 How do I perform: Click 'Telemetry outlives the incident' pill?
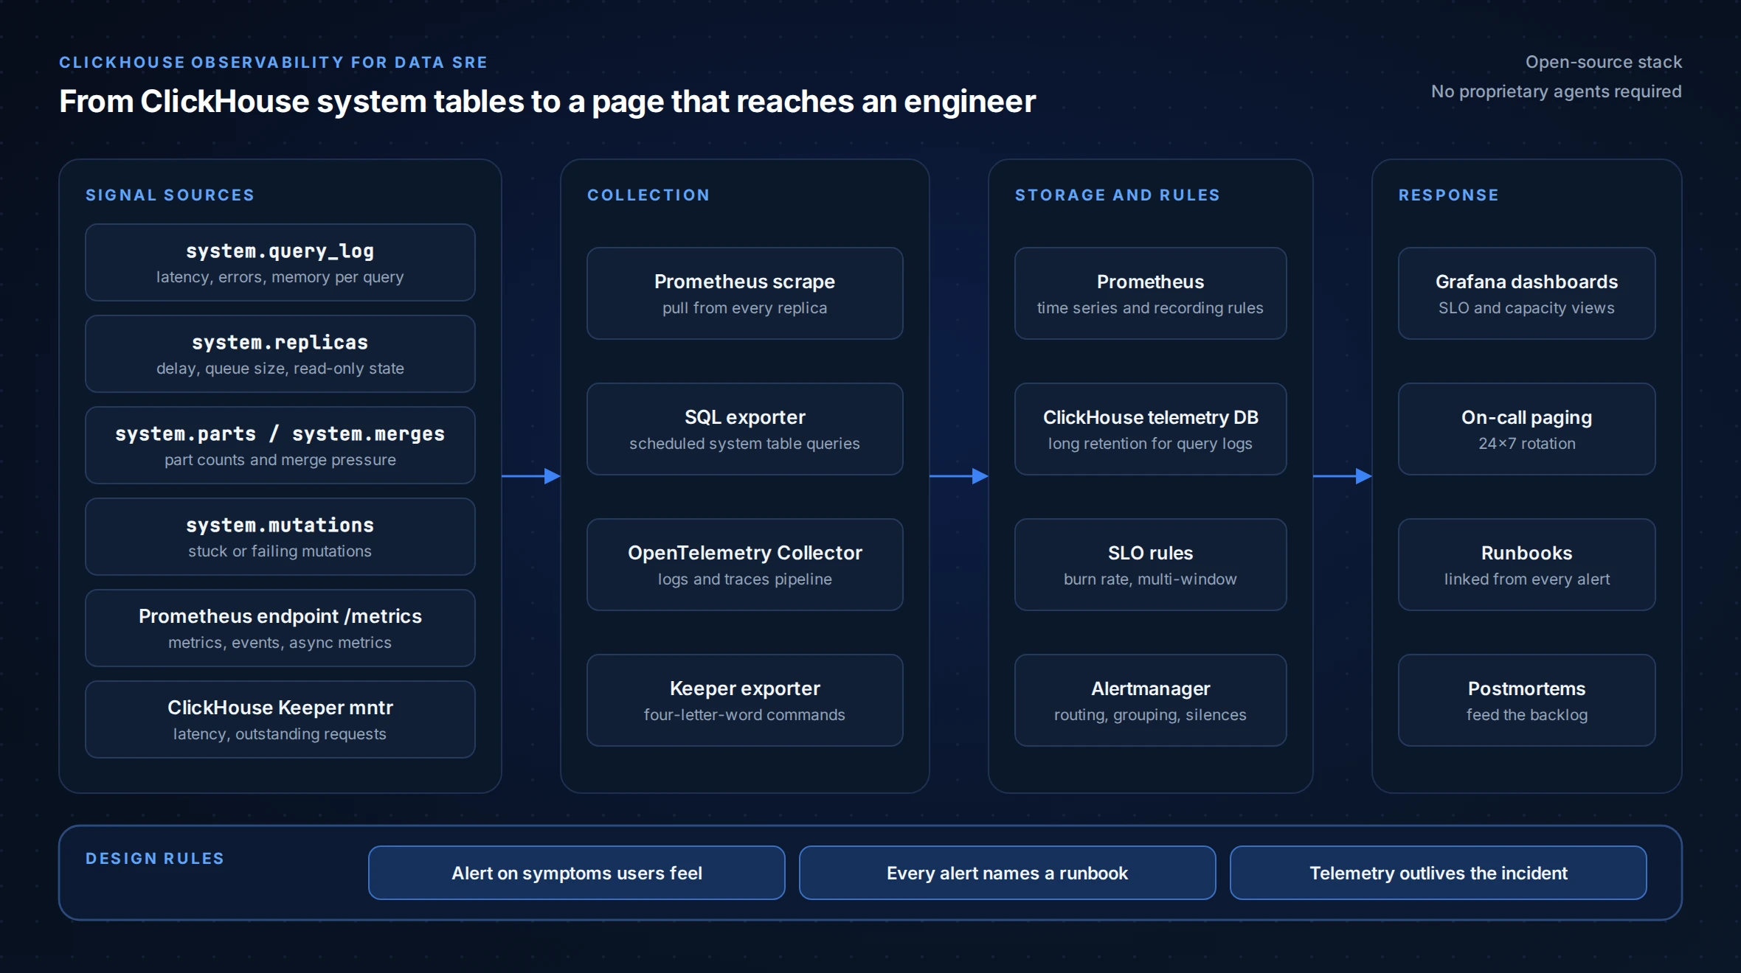click(1439, 873)
